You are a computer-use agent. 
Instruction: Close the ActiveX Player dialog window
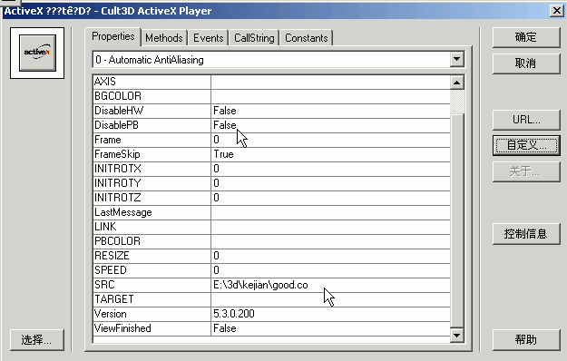click(x=557, y=11)
